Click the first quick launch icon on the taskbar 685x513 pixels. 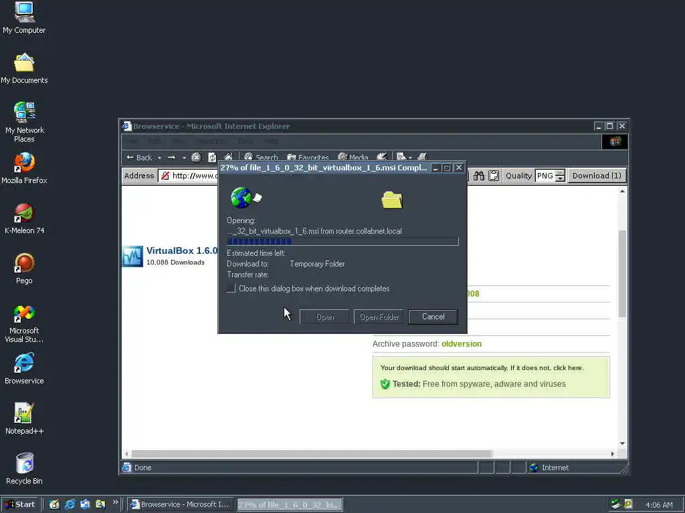pos(54,504)
